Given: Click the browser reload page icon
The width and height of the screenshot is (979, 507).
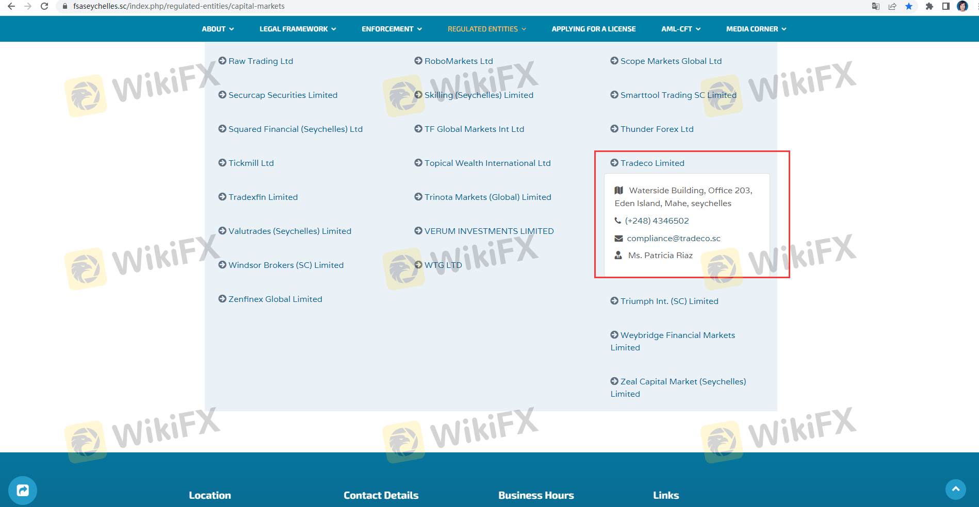Looking at the screenshot, I should (x=44, y=6).
